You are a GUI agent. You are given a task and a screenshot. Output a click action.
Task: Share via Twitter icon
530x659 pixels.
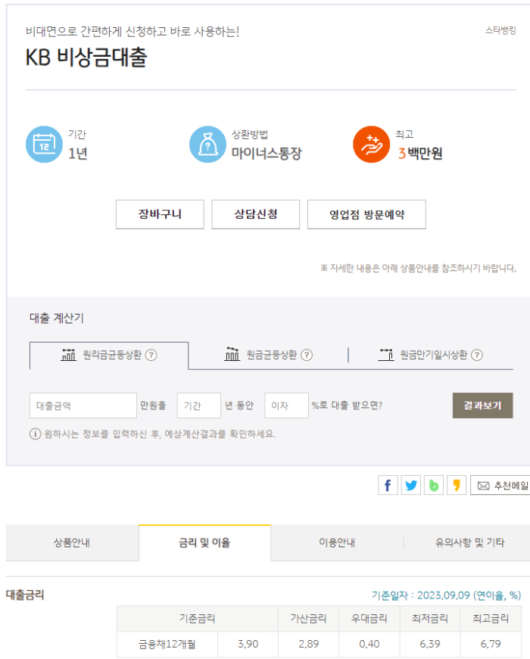[411, 486]
